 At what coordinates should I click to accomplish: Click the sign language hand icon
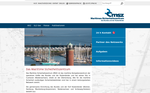tap(67, 3)
